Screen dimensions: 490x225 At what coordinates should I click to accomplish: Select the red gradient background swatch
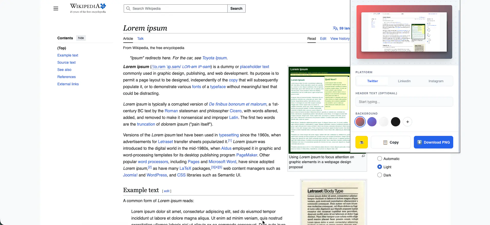360,122
